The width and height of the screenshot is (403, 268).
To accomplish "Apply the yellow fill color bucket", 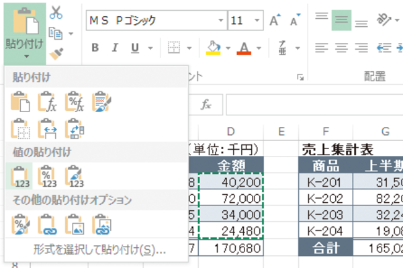I will 214,48.
